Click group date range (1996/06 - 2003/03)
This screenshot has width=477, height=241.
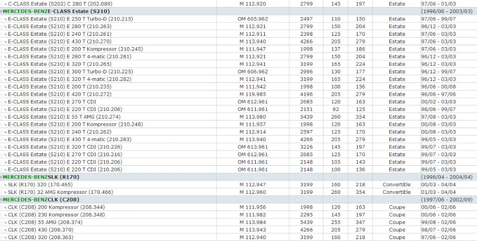[447, 11]
